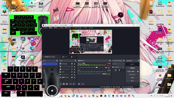
Task: Mute マイク with its speaker icon
Action: point(106,74)
